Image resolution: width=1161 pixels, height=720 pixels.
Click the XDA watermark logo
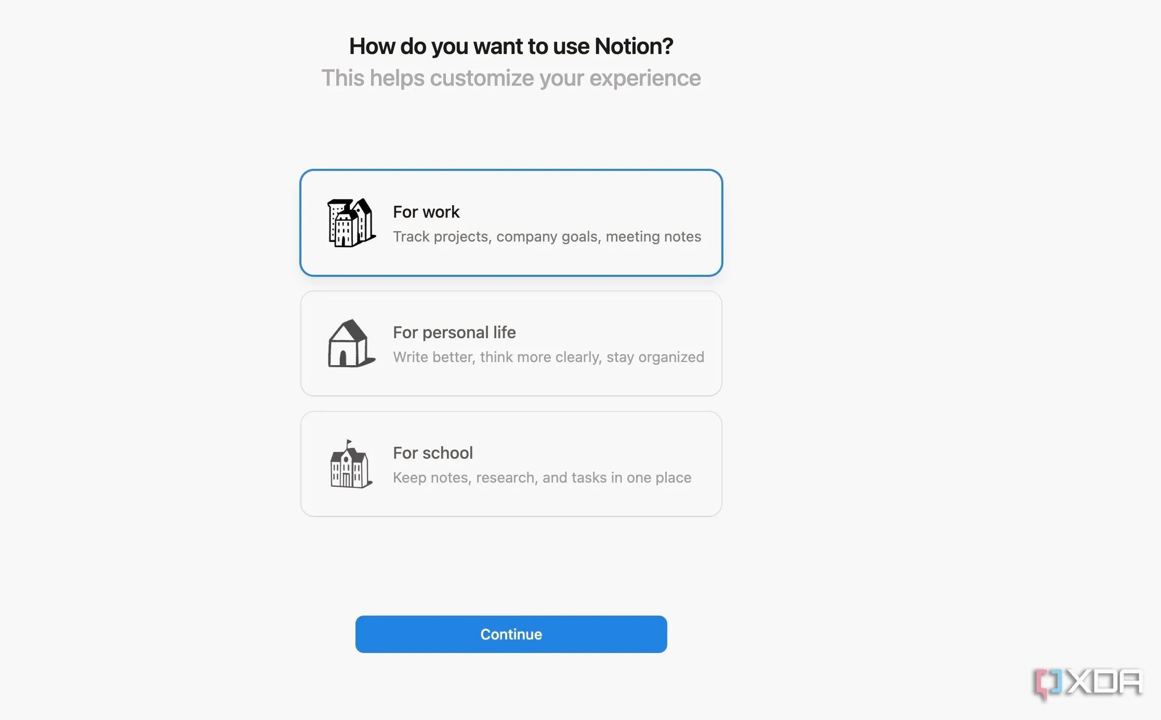pyautogui.click(x=1088, y=684)
